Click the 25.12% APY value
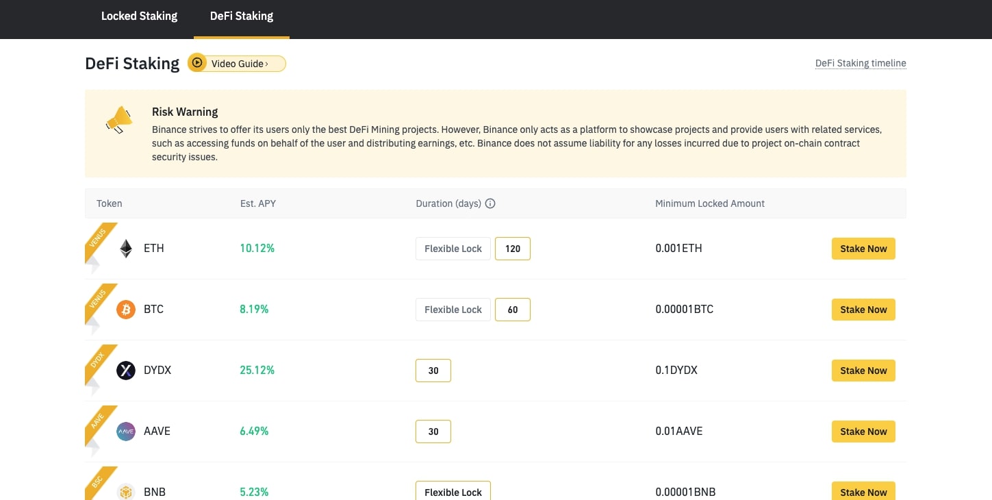Screen dimensions: 992x500 (257, 370)
